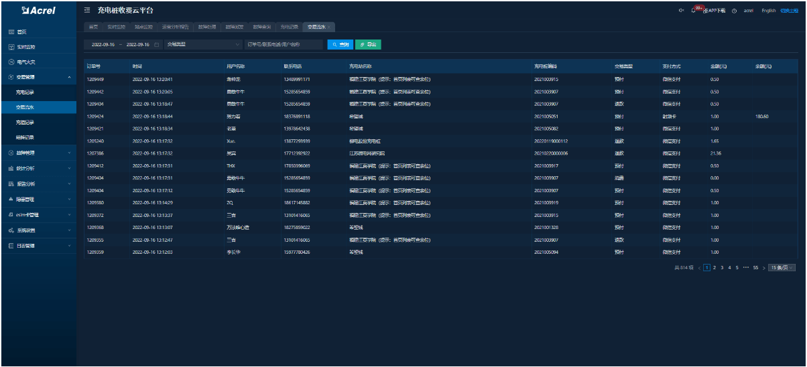The width and height of the screenshot is (807, 367).
Task: Click the 电气火灾 sidebar icon
Action: coord(11,62)
